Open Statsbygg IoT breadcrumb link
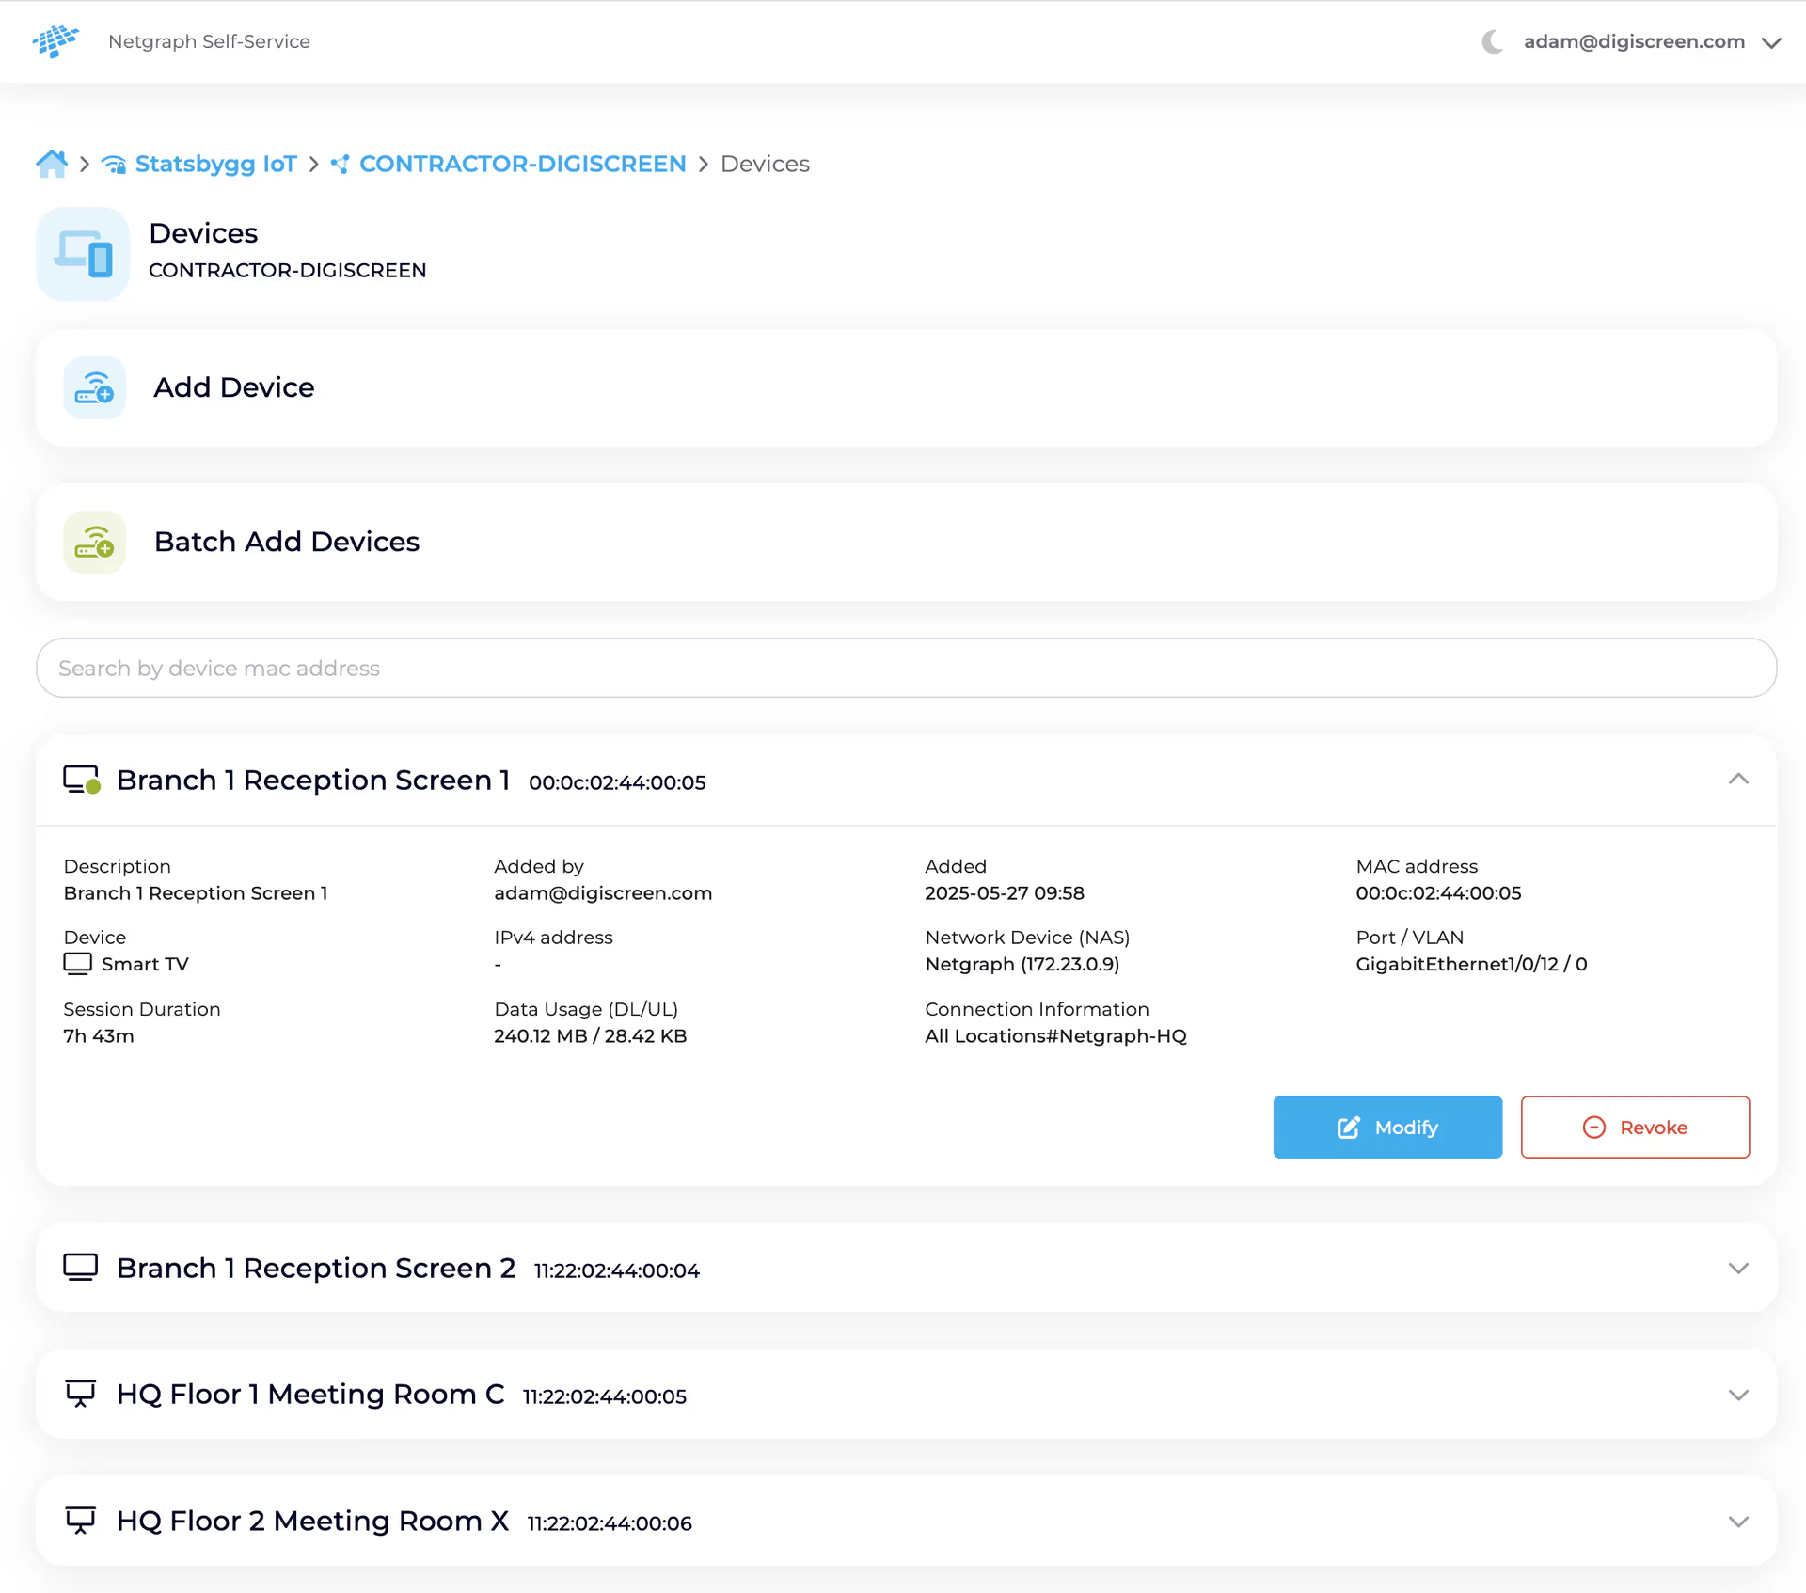 click(x=215, y=164)
